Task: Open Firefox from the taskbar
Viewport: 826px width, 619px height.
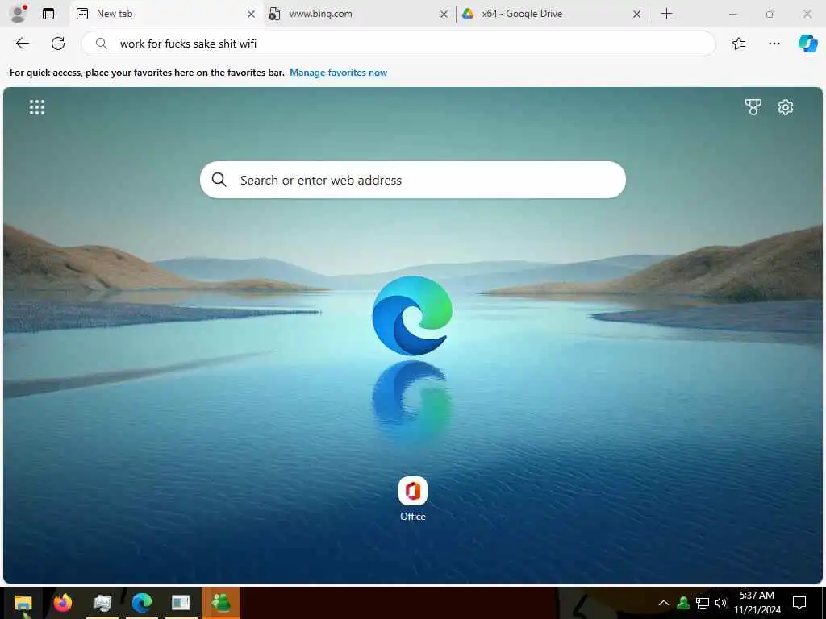Action: (x=62, y=603)
